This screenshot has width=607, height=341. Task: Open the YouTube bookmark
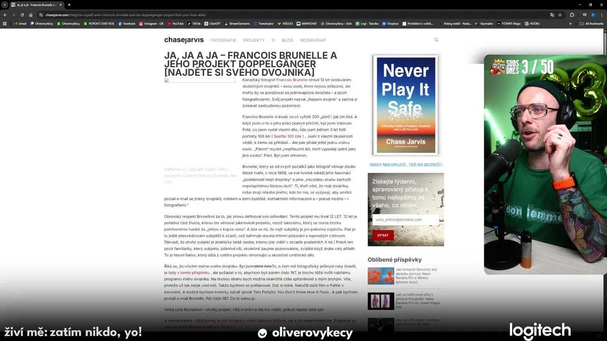175,23
